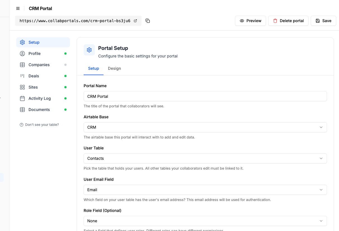
Task: Click the CRM Portal page title
Action: pyautogui.click(x=41, y=8)
